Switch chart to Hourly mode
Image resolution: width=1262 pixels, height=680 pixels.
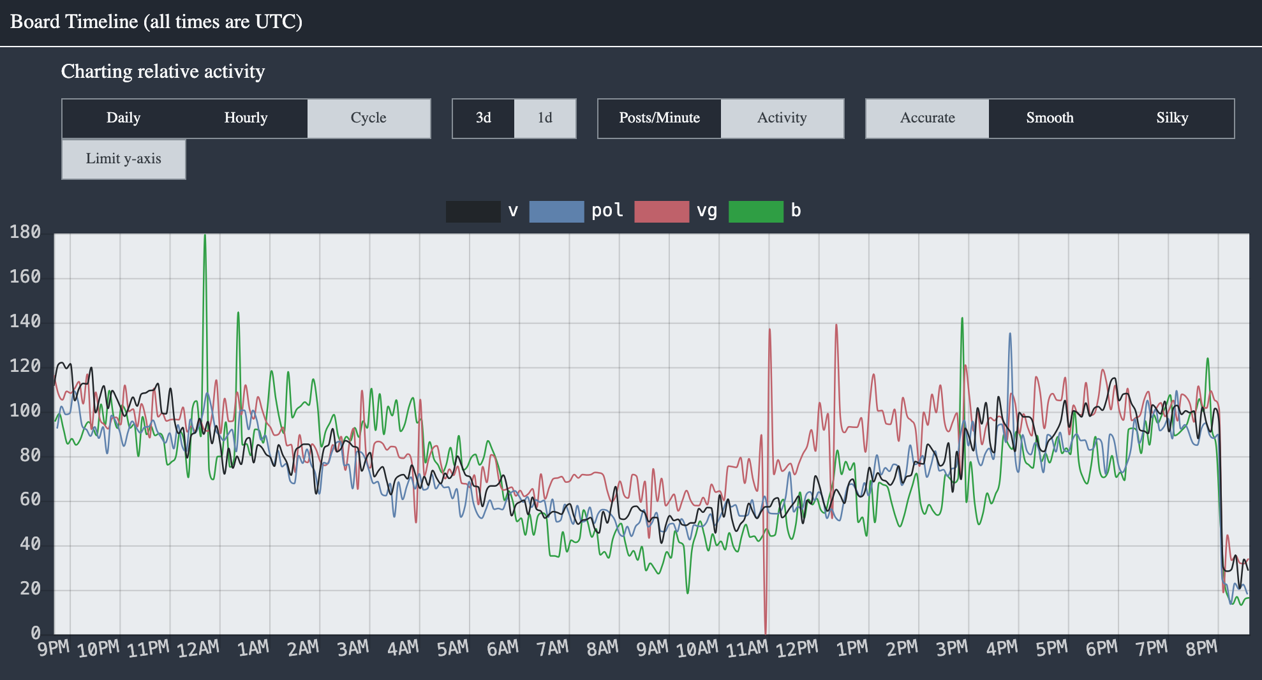point(246,118)
